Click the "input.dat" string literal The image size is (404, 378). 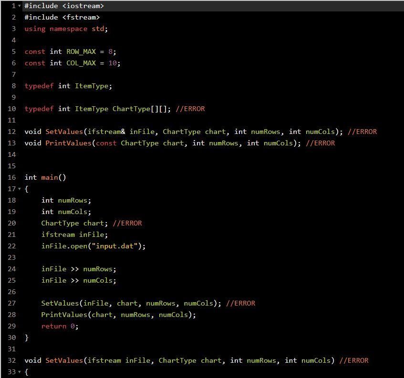pyautogui.click(x=114, y=246)
